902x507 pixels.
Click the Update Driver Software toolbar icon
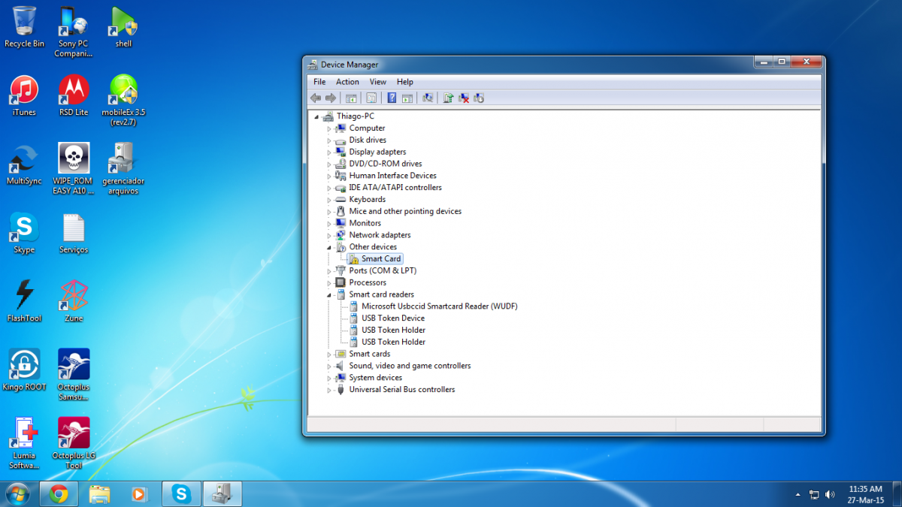click(x=448, y=98)
